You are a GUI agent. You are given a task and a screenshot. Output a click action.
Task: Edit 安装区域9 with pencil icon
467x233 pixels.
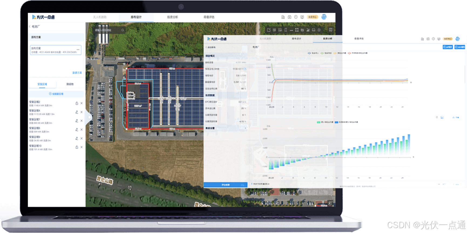pos(77,138)
